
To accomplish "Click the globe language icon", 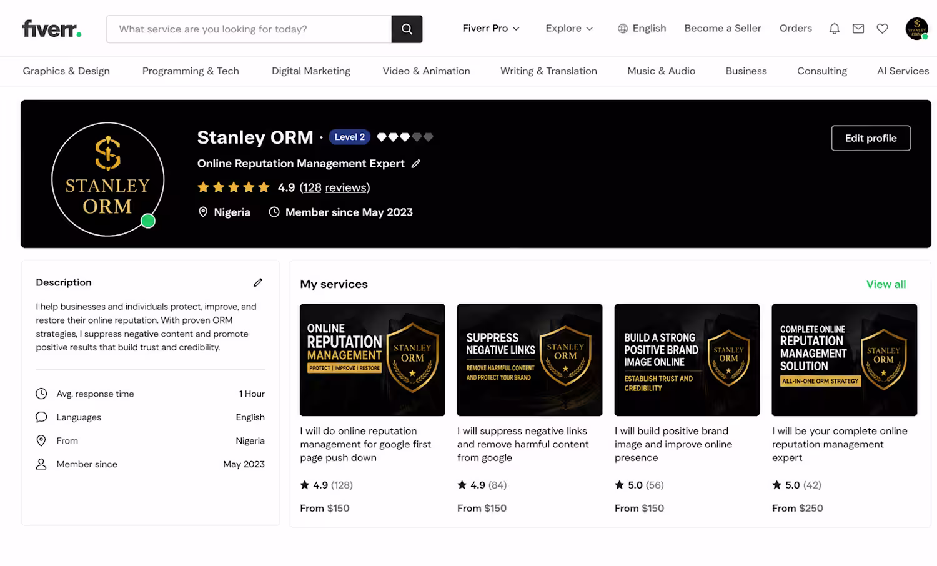I will 623,29.
